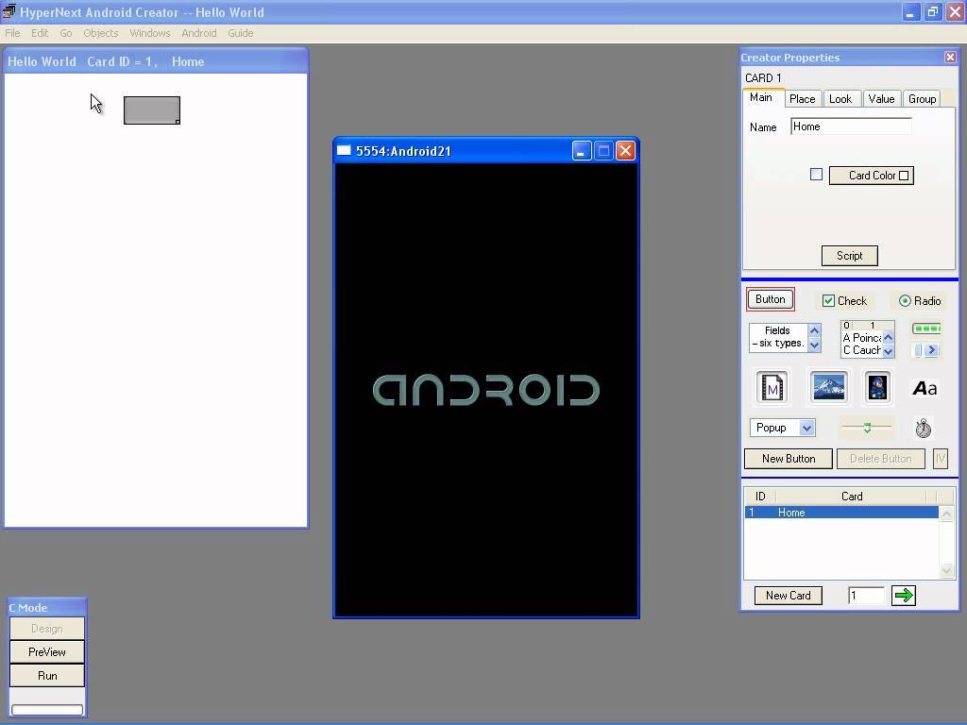This screenshot has width=967, height=725.
Task: Open the Go menu
Action: (66, 33)
